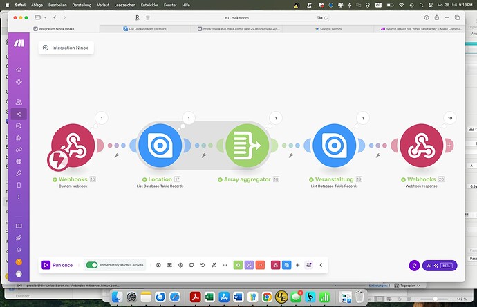Image resolution: width=477 pixels, height=307 pixels.
Task: Click the purple lightbulb Explain flow button
Action: coord(414,266)
